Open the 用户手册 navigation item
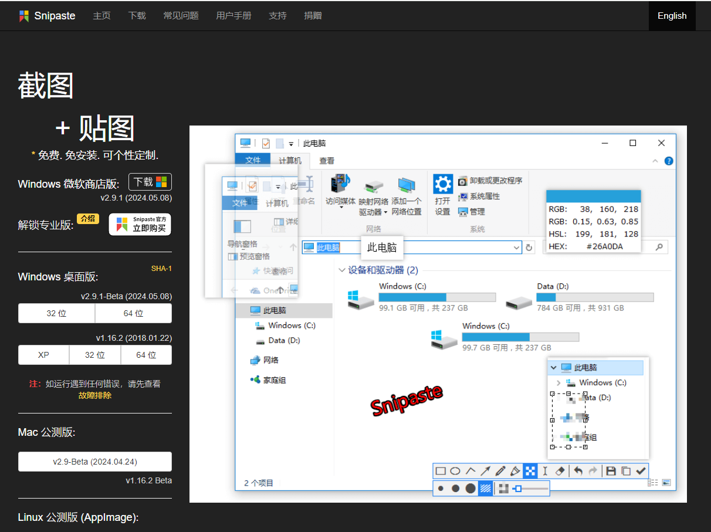Screen dimensions: 711x532 pos(233,16)
